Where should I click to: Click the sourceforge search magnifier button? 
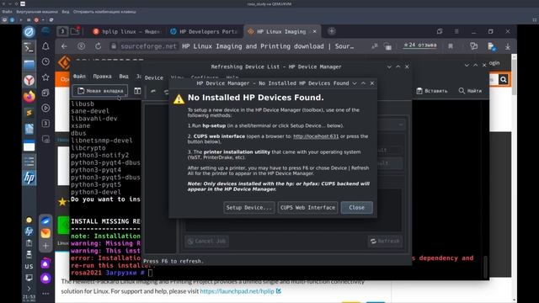tap(504, 80)
